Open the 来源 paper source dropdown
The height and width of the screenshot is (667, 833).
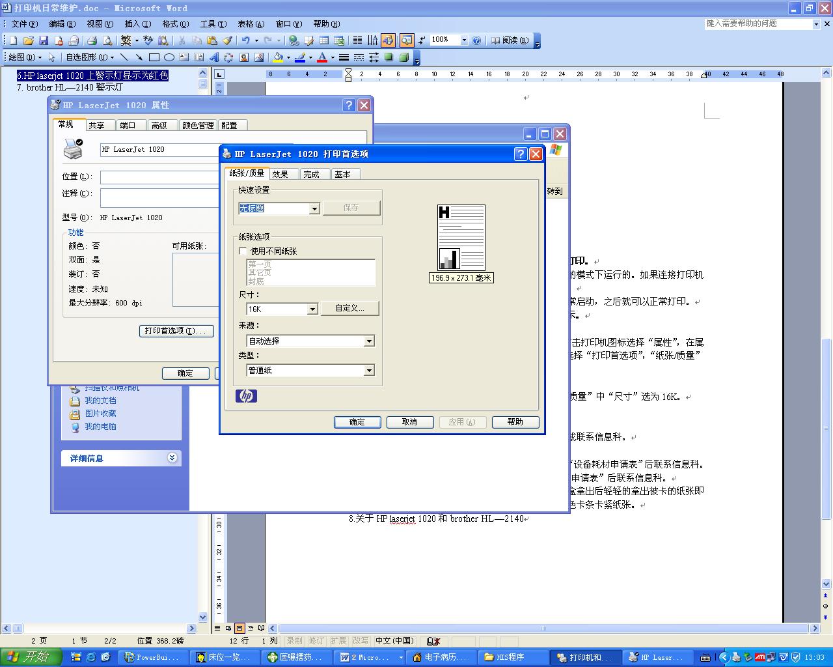point(369,341)
